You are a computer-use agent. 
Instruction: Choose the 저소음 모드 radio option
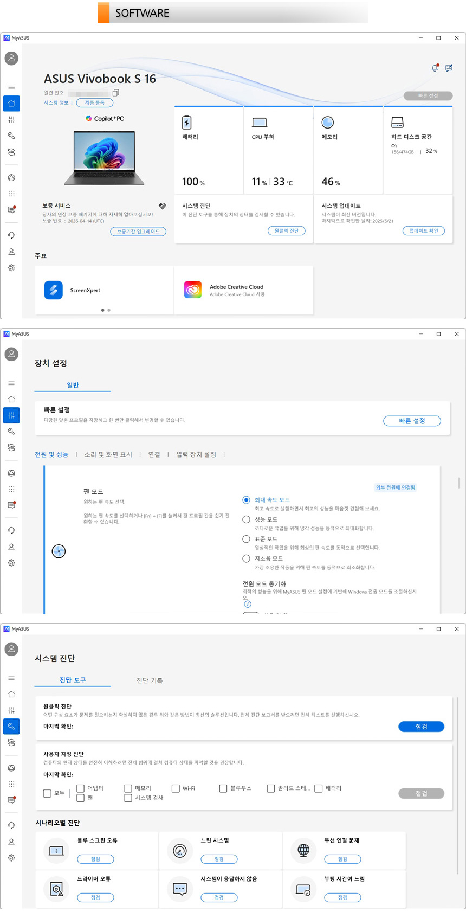point(246,558)
